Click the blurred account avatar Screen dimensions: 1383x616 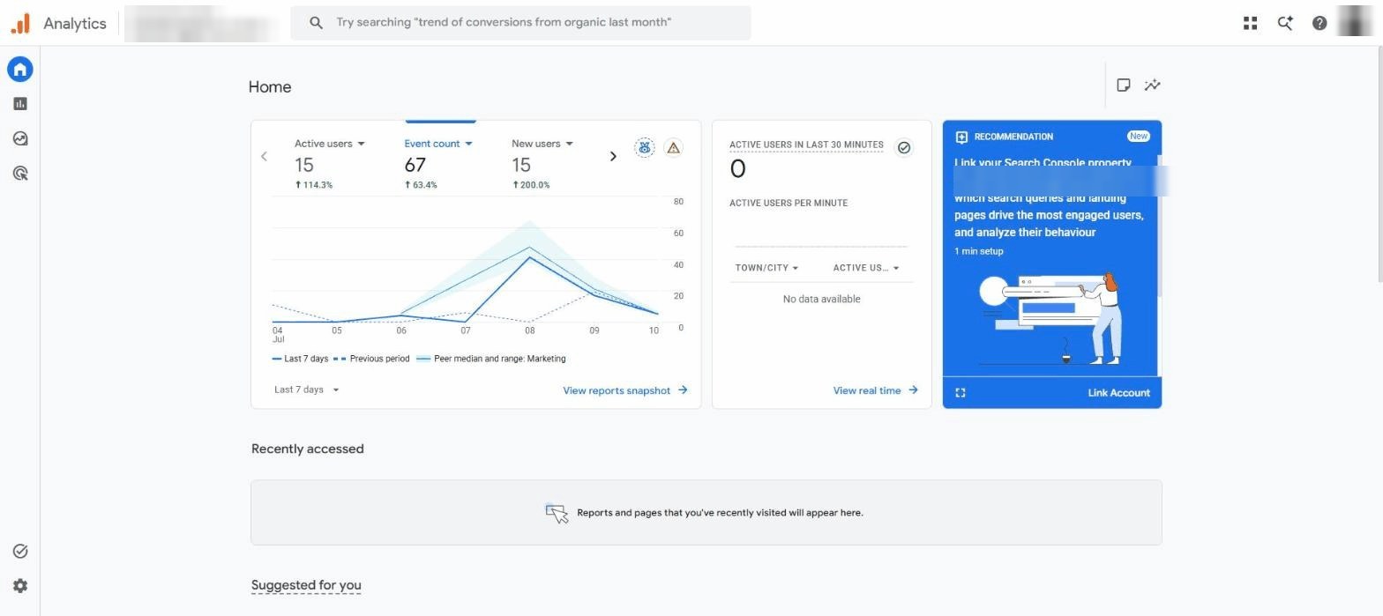click(1355, 22)
